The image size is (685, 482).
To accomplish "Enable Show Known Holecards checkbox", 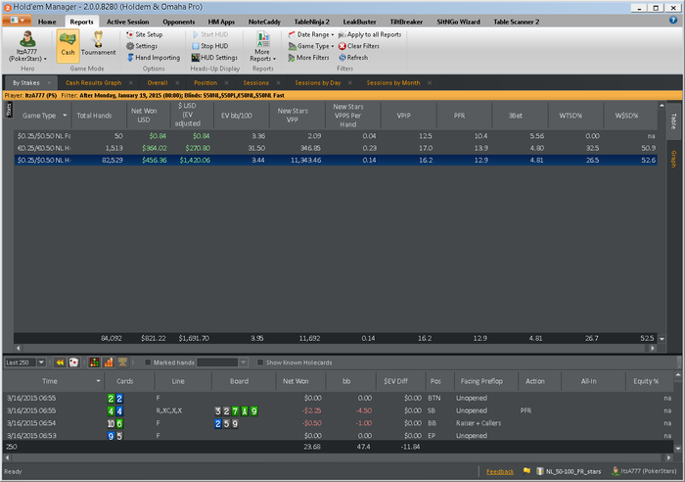I will [260, 362].
